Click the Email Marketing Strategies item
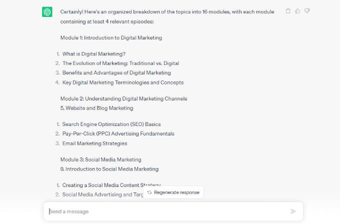The height and width of the screenshot is (224, 340). (x=94, y=143)
